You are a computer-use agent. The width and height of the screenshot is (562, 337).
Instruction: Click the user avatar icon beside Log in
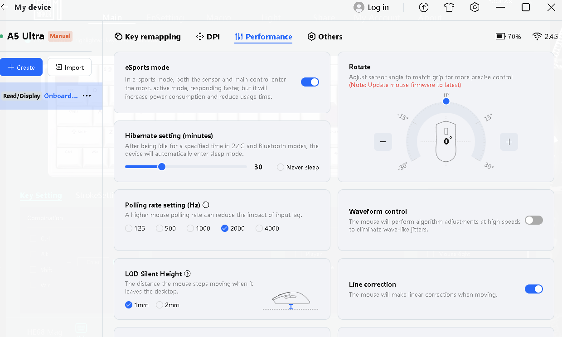[359, 7]
